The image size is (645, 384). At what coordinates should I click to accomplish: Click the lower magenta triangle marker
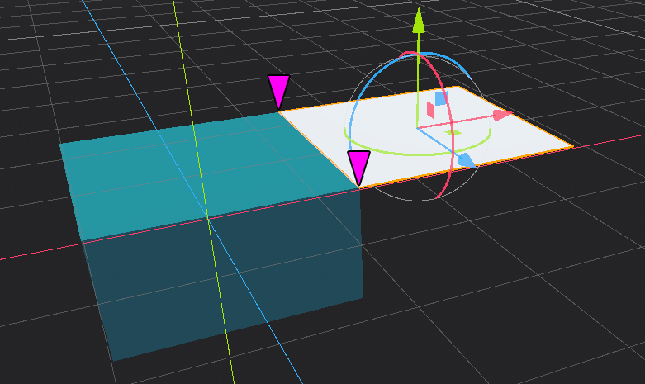click(x=358, y=165)
